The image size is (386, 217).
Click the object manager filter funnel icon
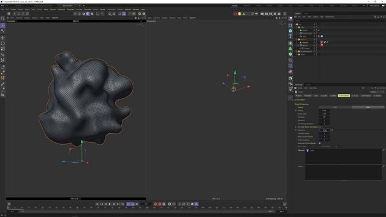(381, 17)
